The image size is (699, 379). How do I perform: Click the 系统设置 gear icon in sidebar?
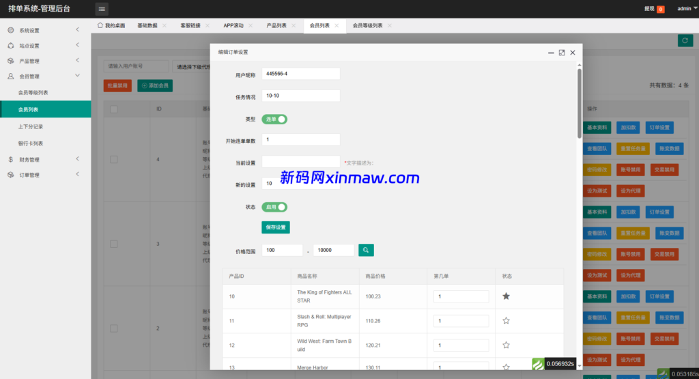pos(11,30)
